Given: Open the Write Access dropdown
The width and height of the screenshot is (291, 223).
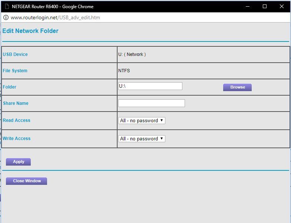Looking at the screenshot, I should coord(142,139).
